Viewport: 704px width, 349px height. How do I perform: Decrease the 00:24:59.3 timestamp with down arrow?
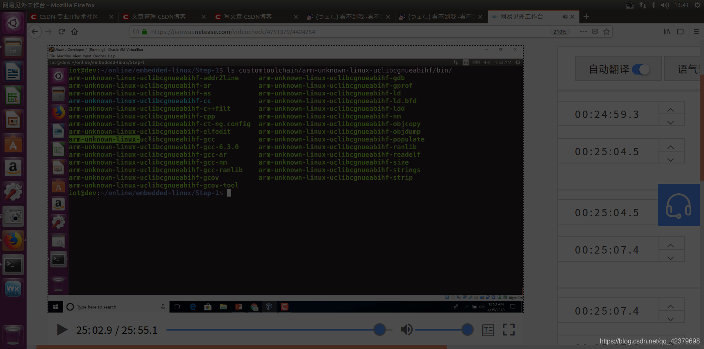pos(671,122)
